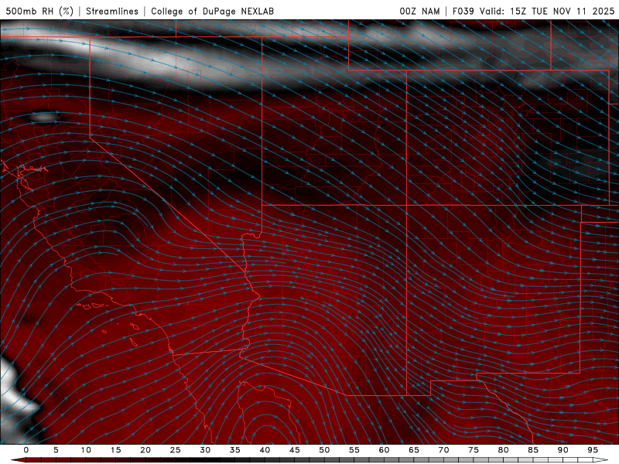Screen dimensions: 619x464
Task: Click the colorbar value 85 label
Action: coord(533,450)
